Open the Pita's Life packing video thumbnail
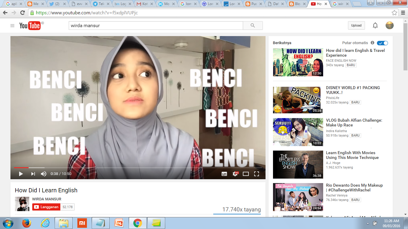Screen dimensions: 408x229 [297, 100]
